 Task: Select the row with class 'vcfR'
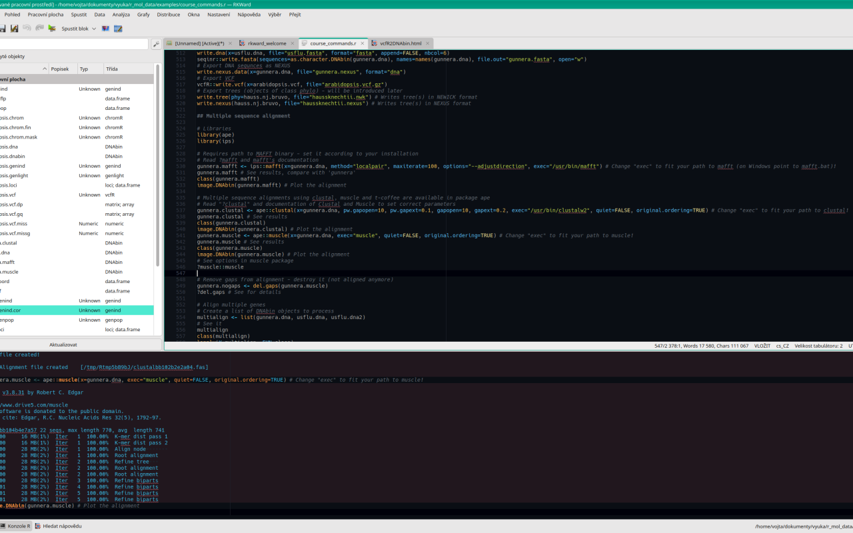(x=77, y=195)
